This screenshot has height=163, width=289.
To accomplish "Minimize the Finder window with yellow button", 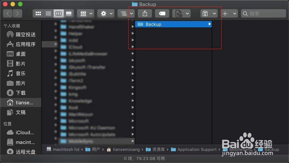I will [x=13, y=4].
